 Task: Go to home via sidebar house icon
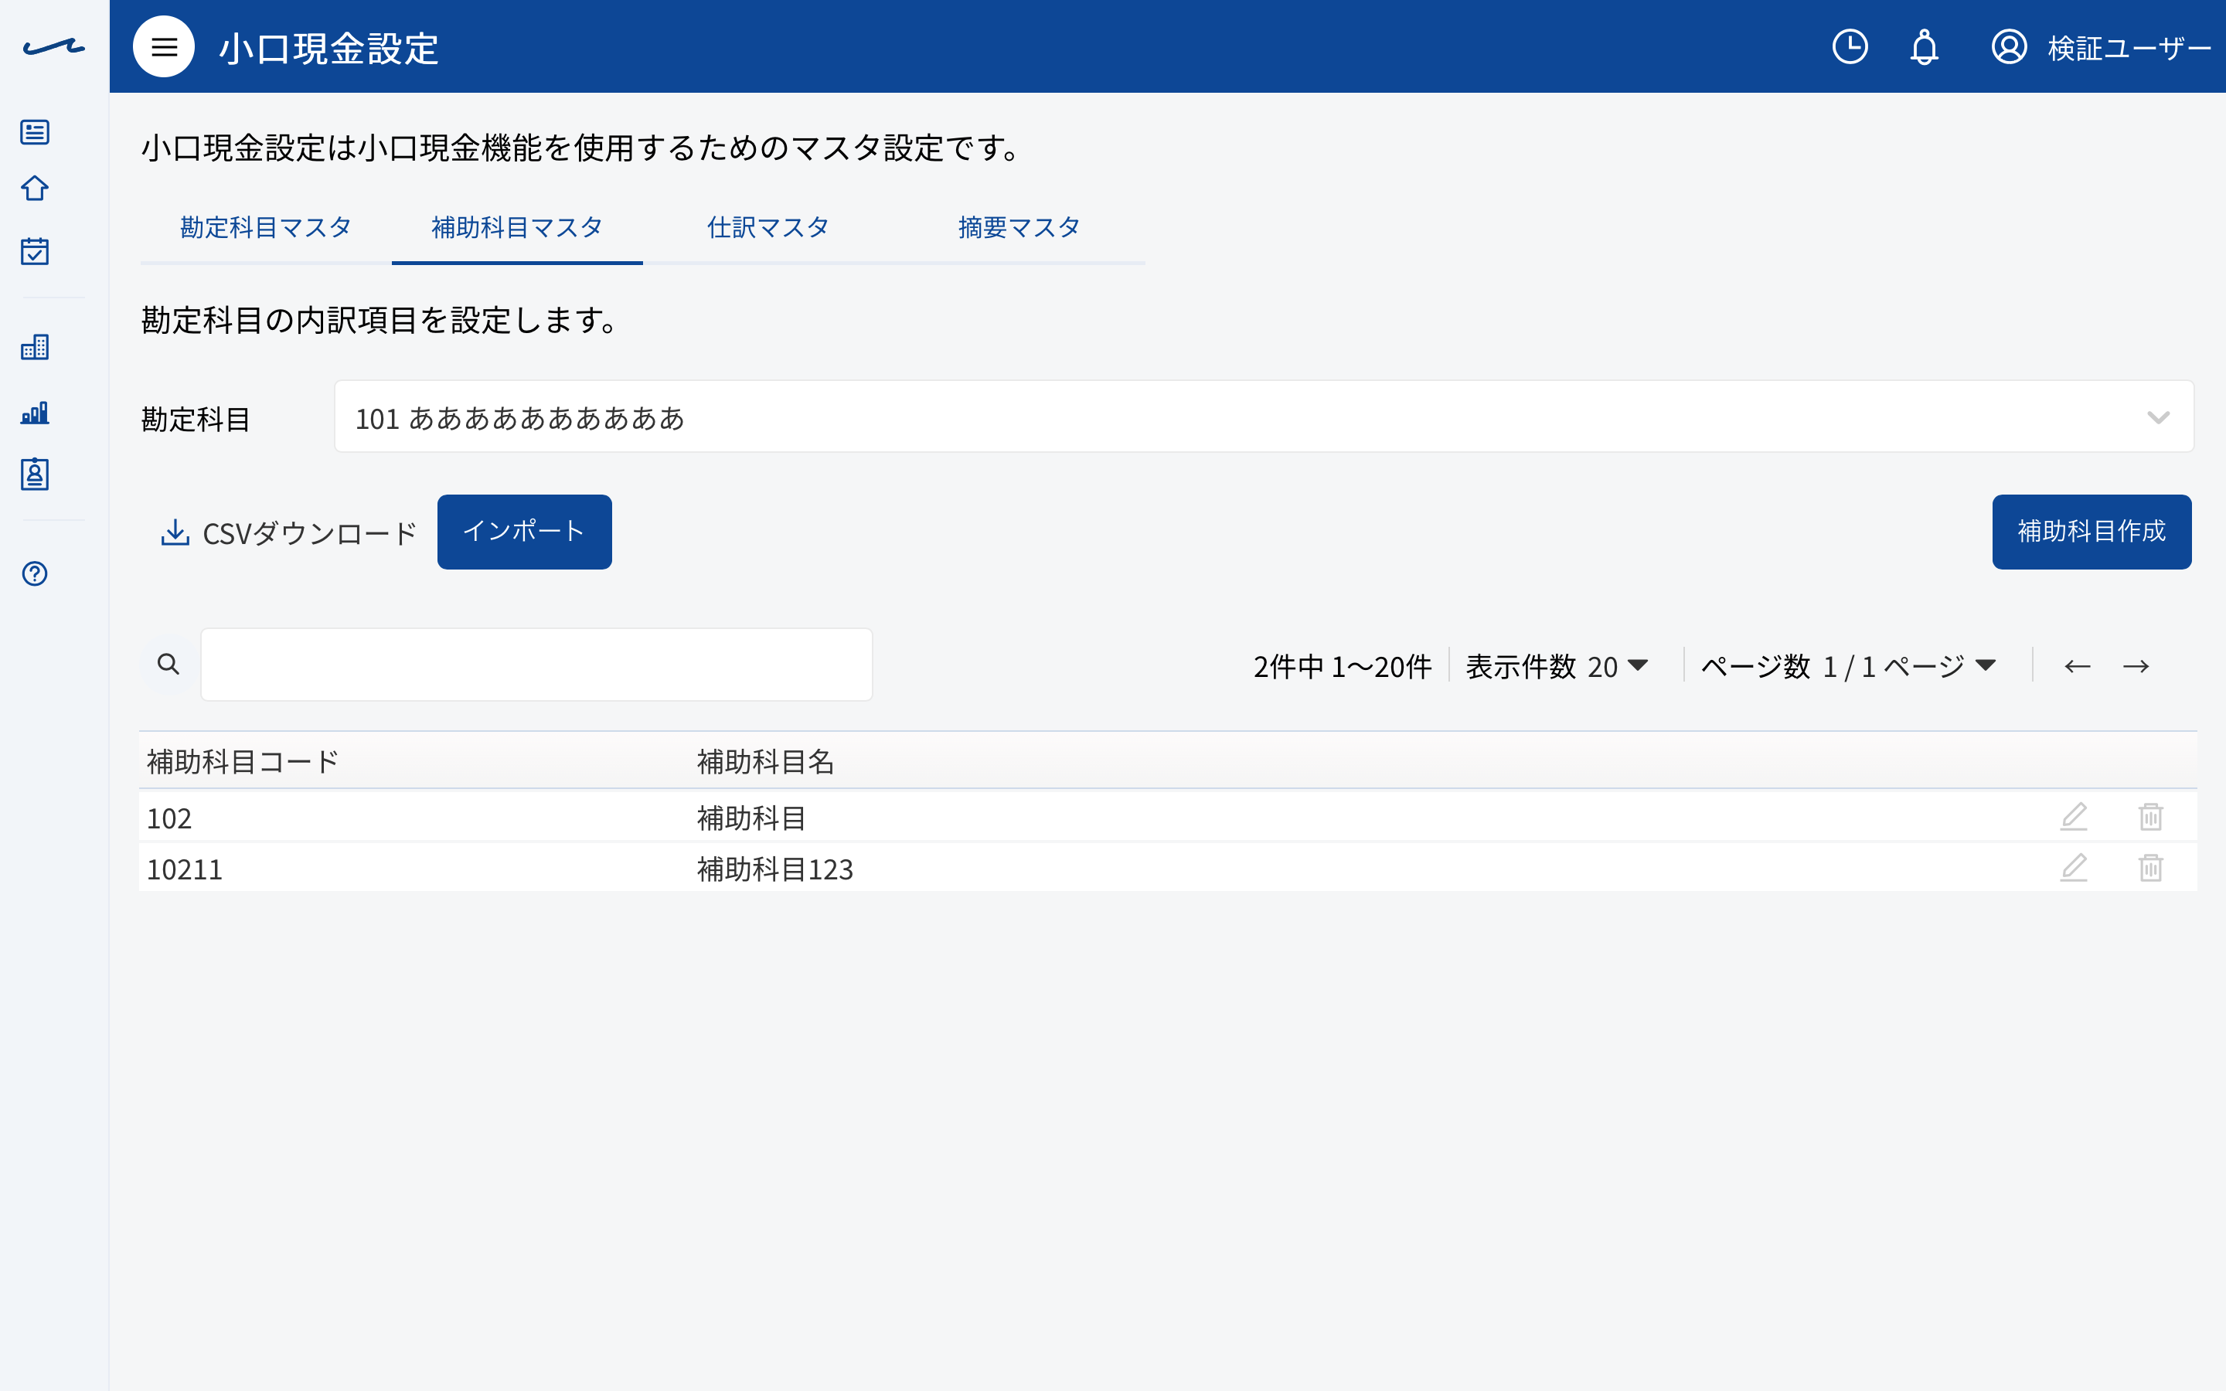tap(35, 189)
